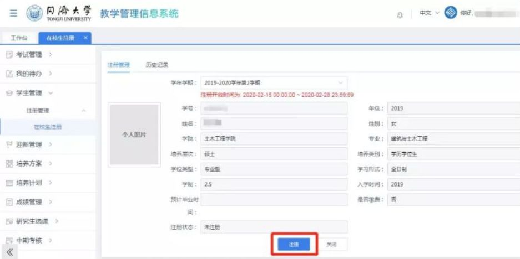
Task: Click the 年级 field showing 2019
Action: click(453, 108)
